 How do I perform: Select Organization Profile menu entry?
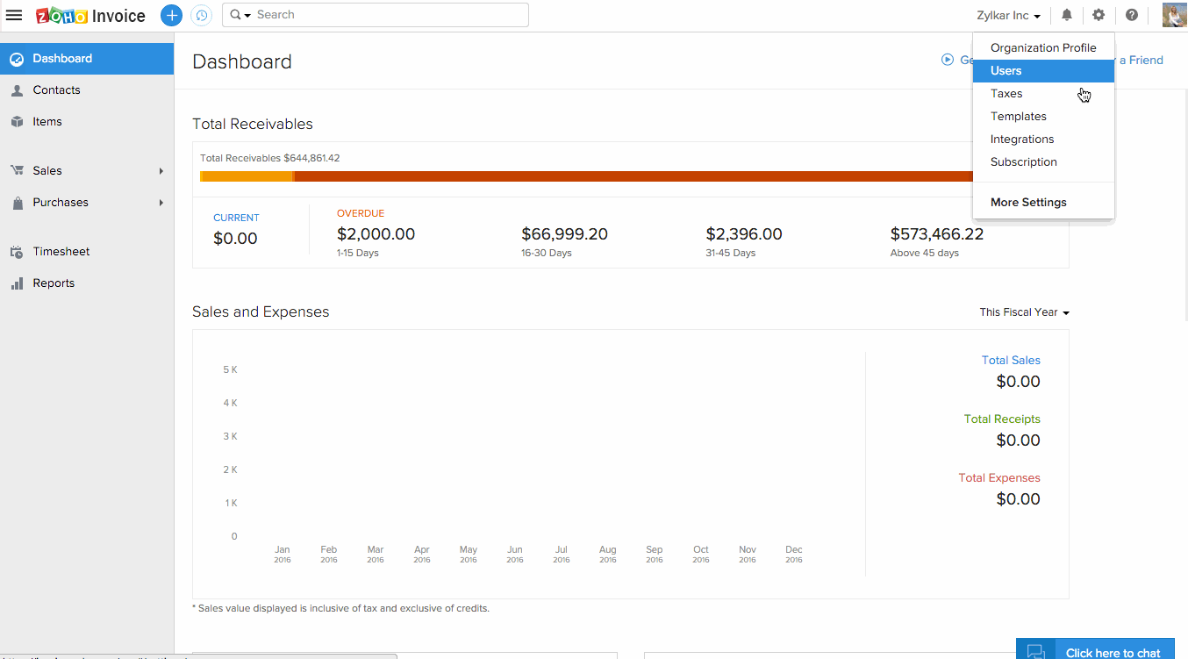(1042, 48)
